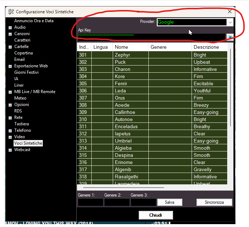The image size is (249, 227).
Task: Expand the Webcast tree node
Action: tap(10, 150)
